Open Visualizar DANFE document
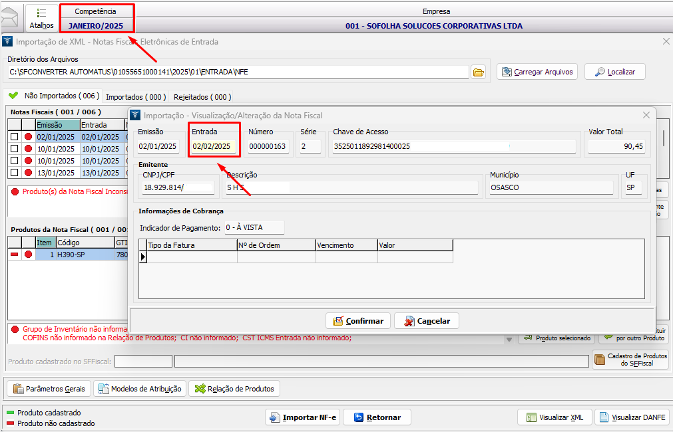 (630, 417)
